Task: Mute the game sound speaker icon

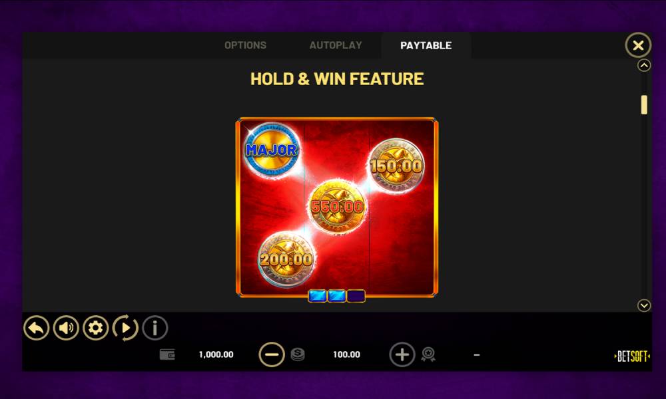Action: pyautogui.click(x=66, y=328)
